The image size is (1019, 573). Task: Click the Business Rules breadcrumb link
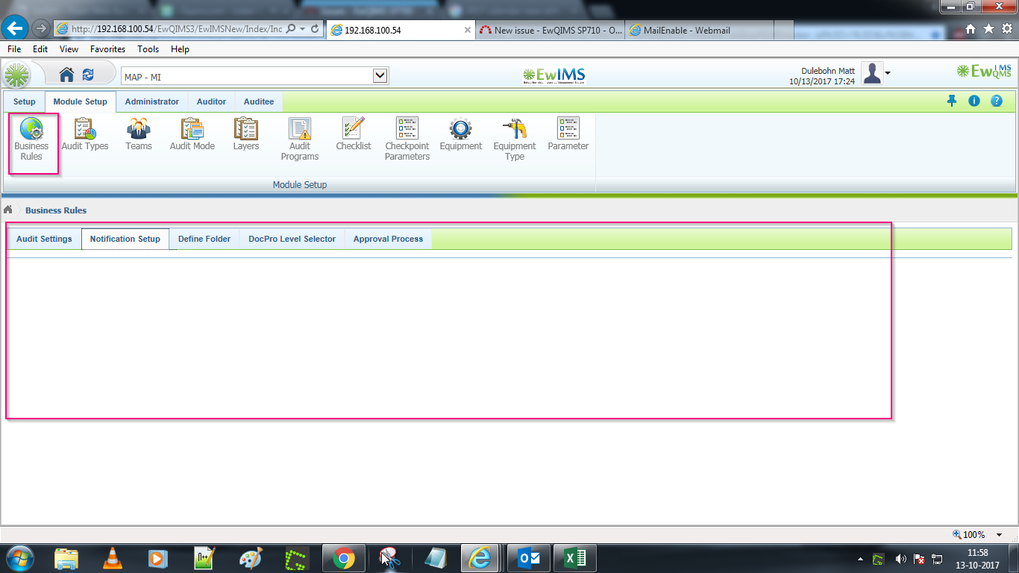tap(56, 210)
